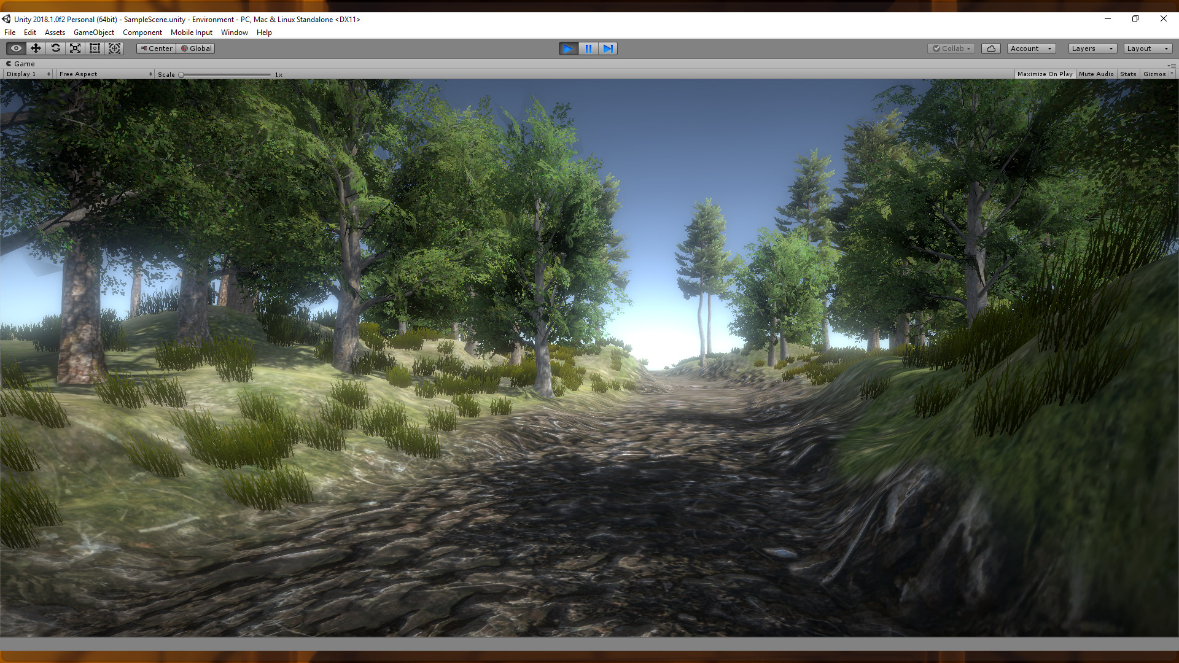Open the File menu
This screenshot has width=1179, height=663.
10,33
